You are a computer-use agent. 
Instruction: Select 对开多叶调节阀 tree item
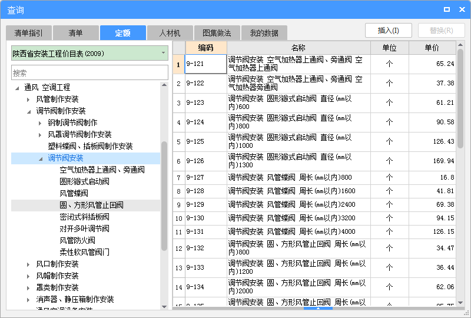[x=84, y=228]
